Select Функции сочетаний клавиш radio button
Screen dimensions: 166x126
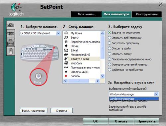pos(109,64)
